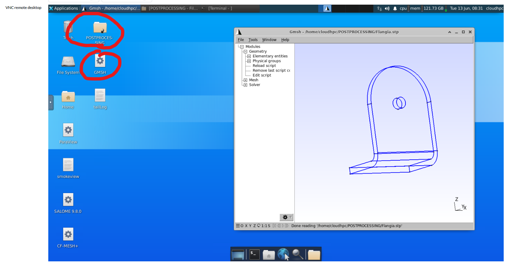This screenshot has height=265, width=506.
Task: Click 'Edit script' in the Geometry tree
Action: point(262,76)
